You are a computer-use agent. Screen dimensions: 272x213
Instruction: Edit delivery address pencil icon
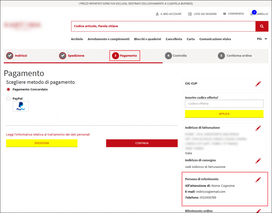tap(258, 161)
